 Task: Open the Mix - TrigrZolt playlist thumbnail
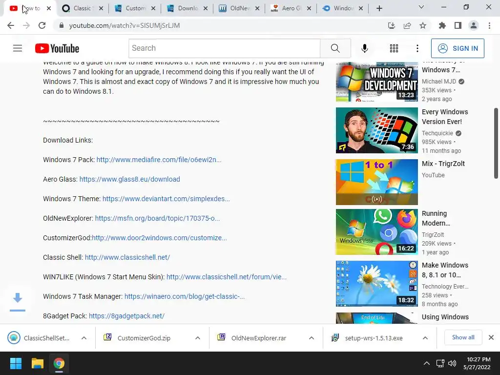tap(376, 182)
